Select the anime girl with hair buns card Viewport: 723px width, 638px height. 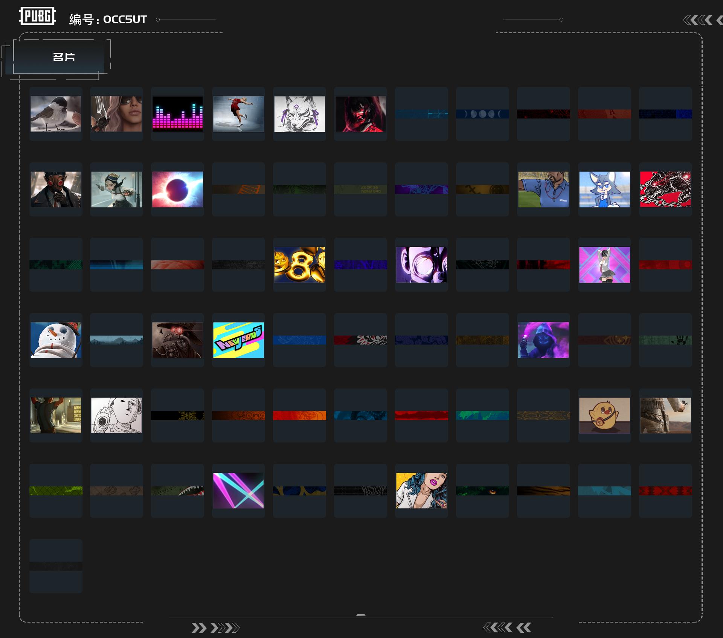tap(117, 189)
